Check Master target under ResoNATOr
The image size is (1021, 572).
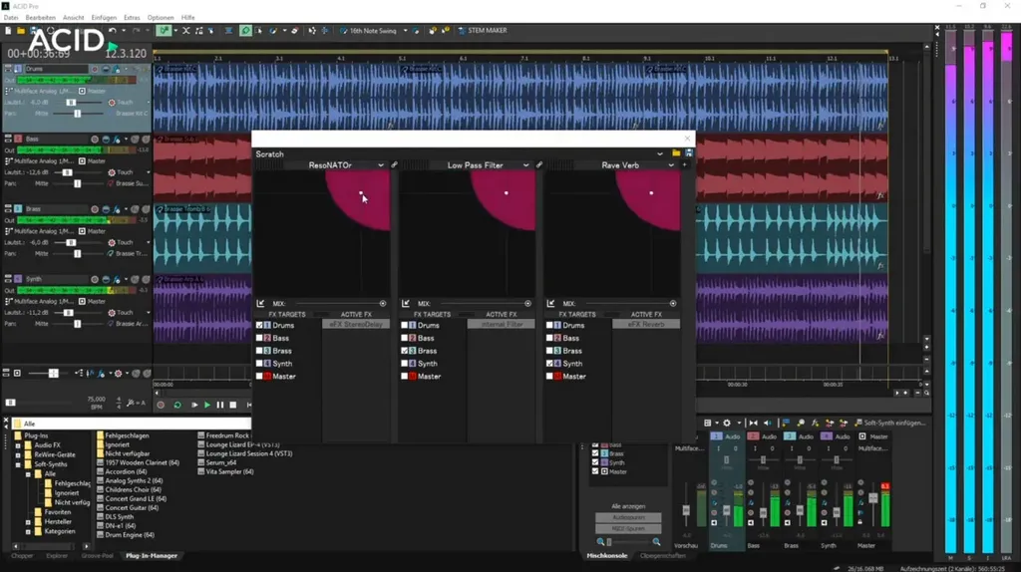(260, 376)
